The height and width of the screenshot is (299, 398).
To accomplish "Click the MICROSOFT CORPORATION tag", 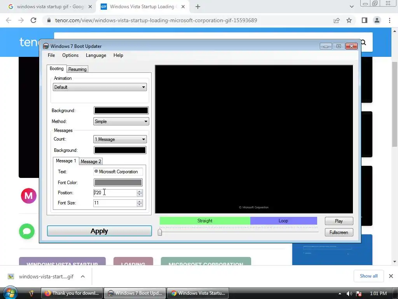I will pos(206,261).
